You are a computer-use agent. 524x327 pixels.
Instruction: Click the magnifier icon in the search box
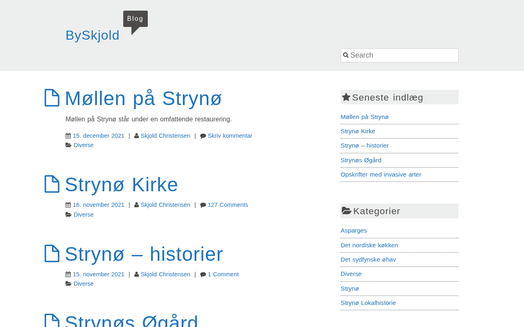(346, 55)
